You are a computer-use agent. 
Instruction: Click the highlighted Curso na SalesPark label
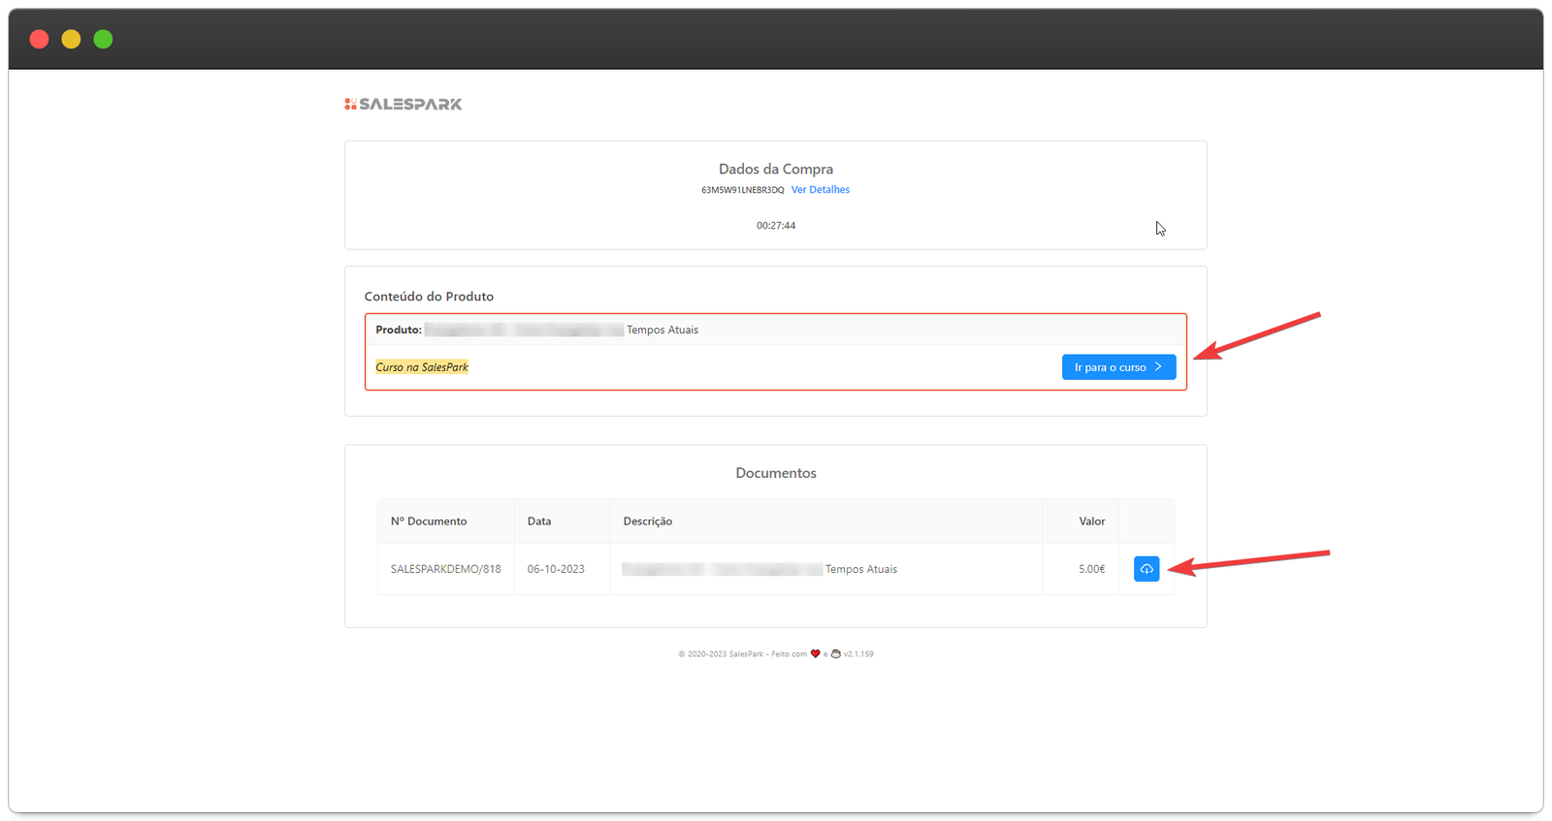(422, 367)
